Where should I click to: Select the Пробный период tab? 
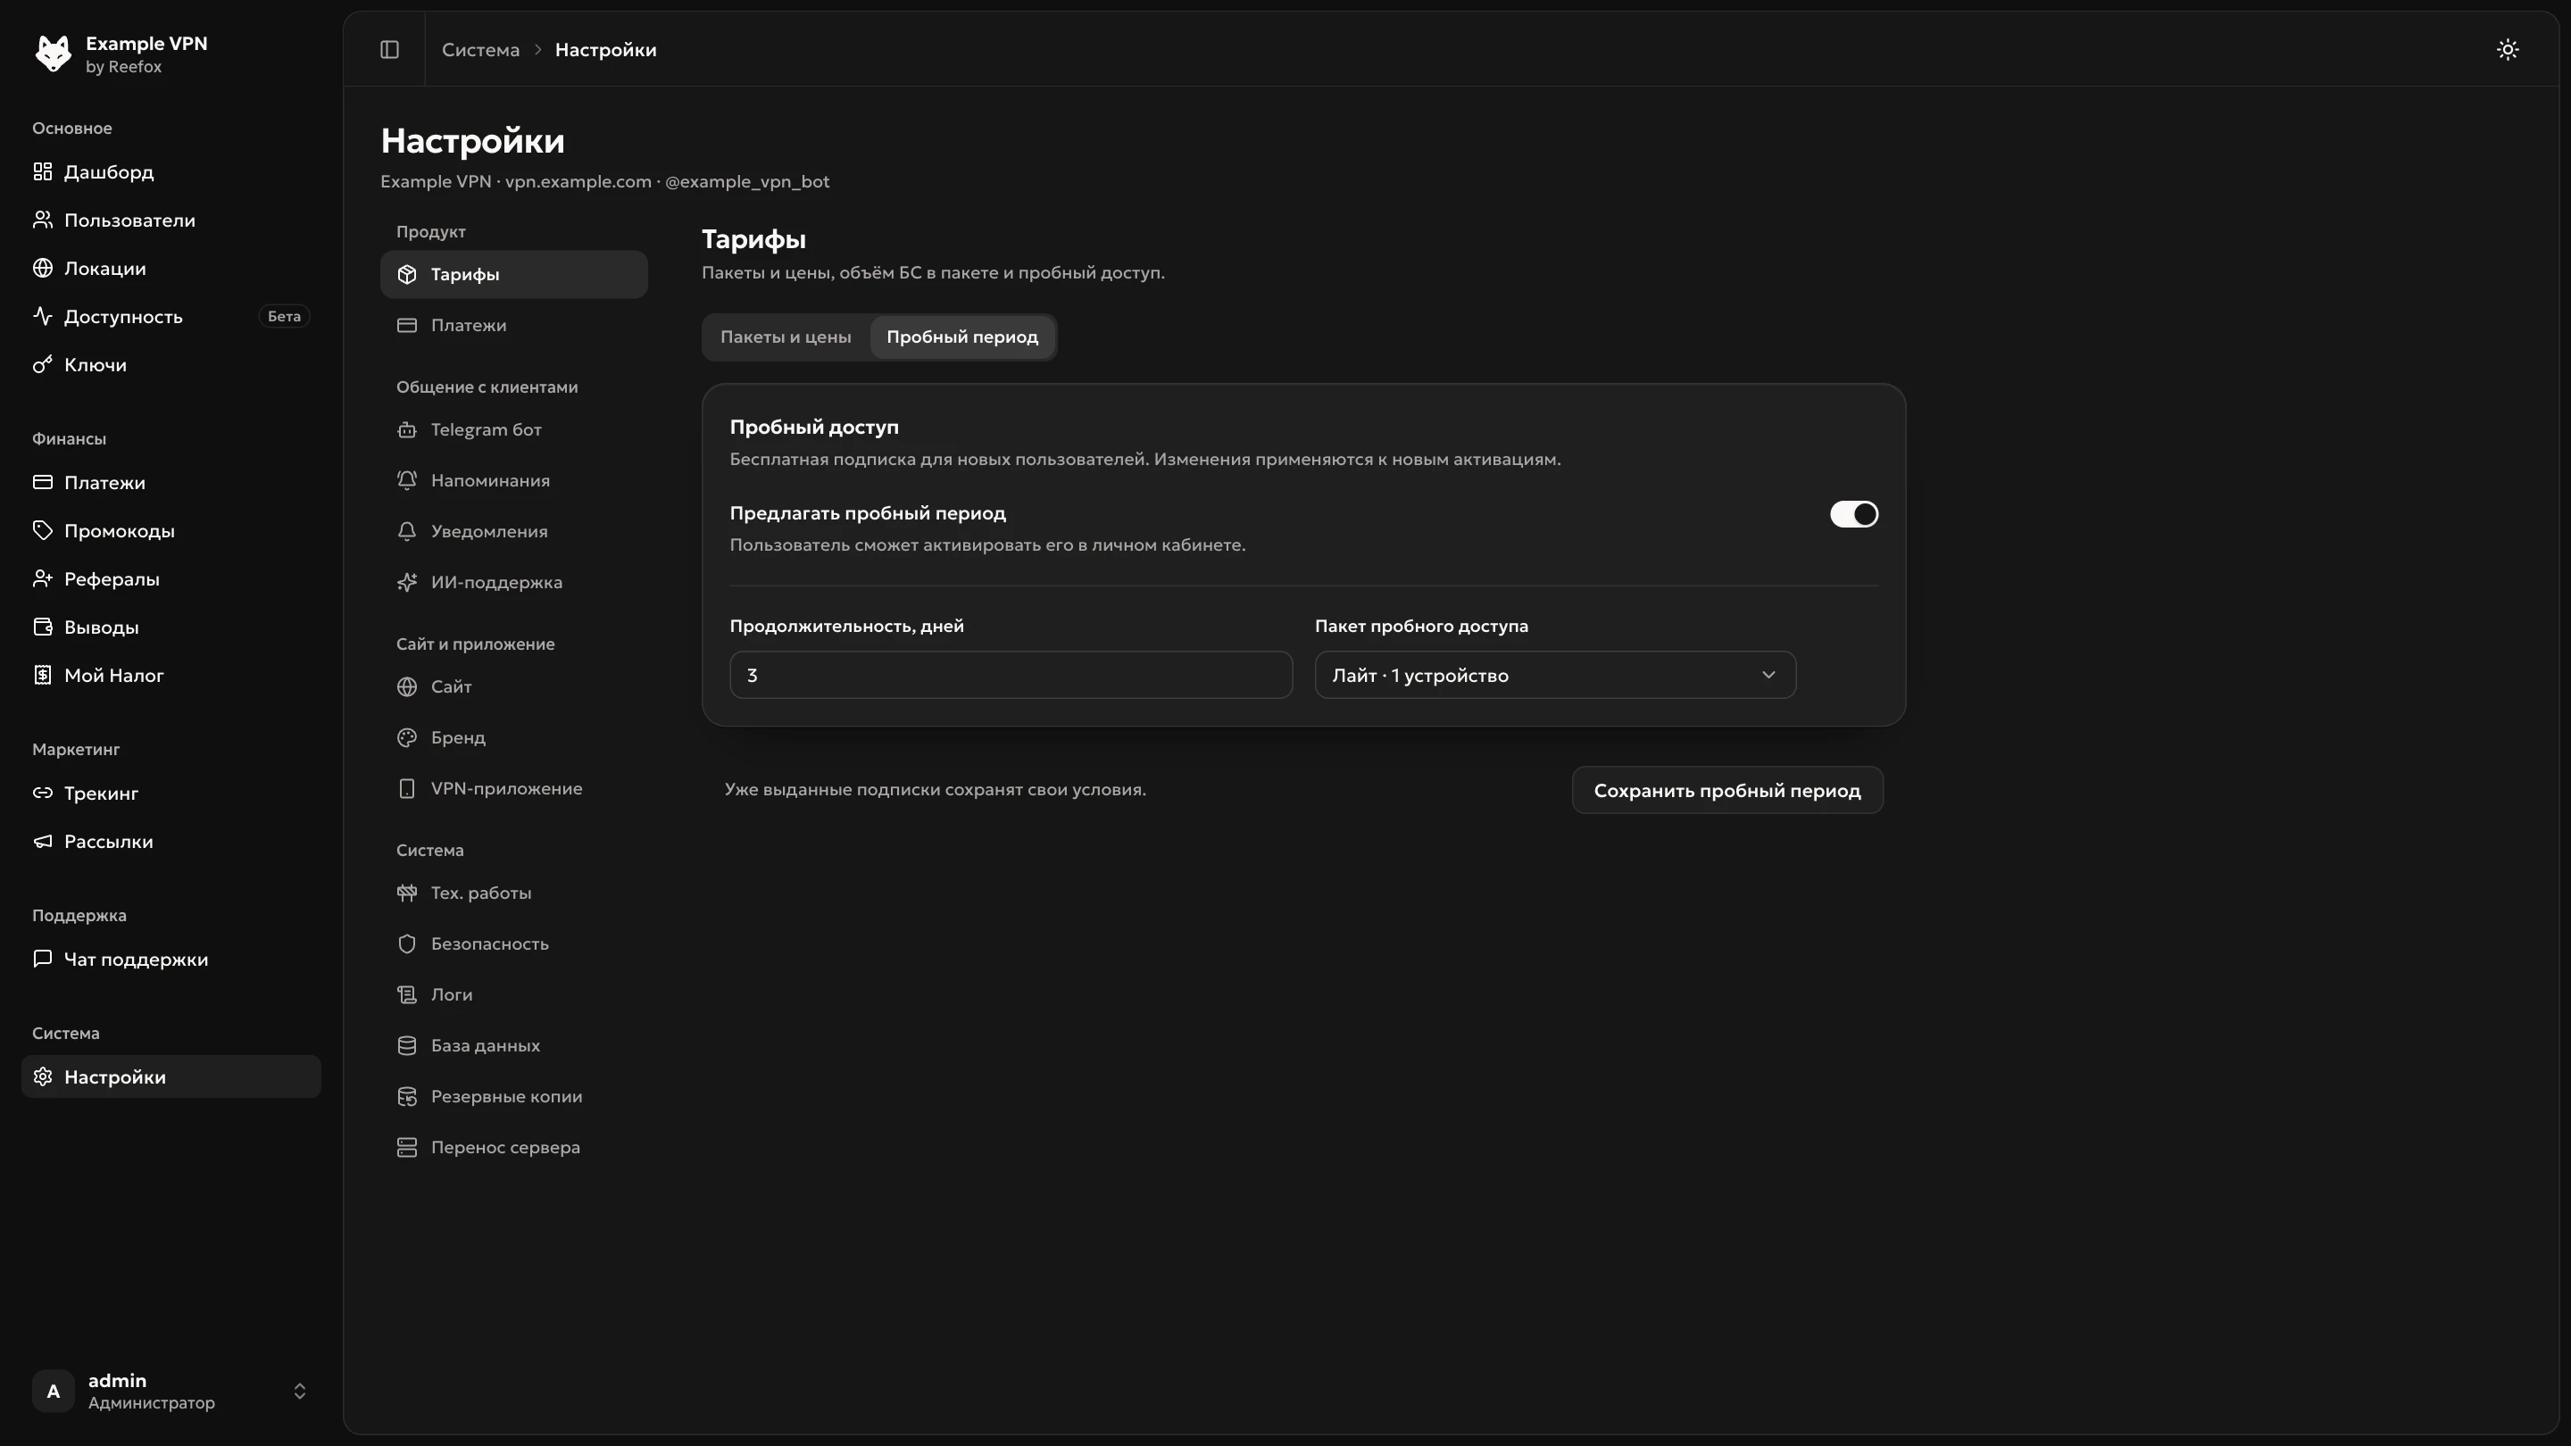click(962, 337)
